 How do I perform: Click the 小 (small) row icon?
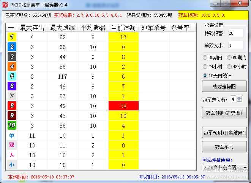pyautogui.click(x=12, y=165)
